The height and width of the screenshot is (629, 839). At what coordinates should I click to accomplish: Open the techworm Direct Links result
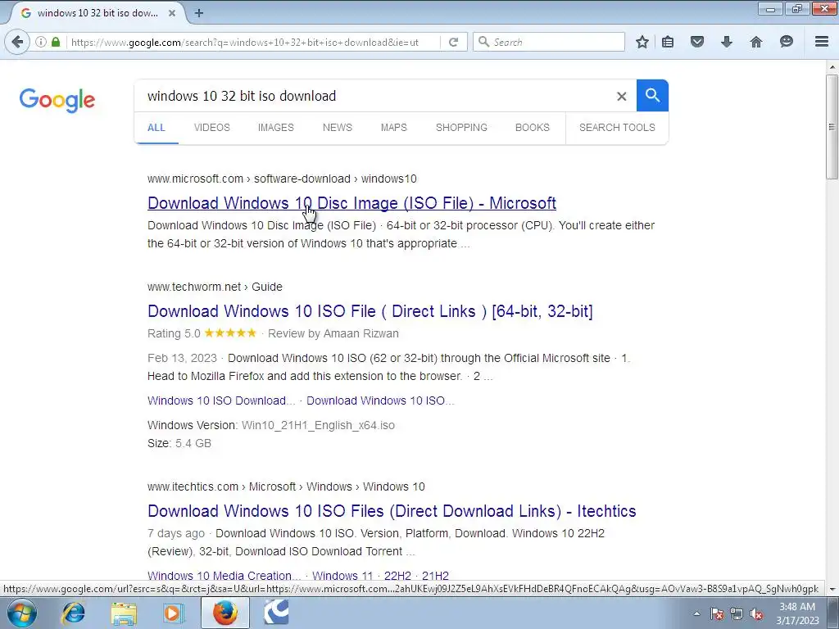pos(370,311)
